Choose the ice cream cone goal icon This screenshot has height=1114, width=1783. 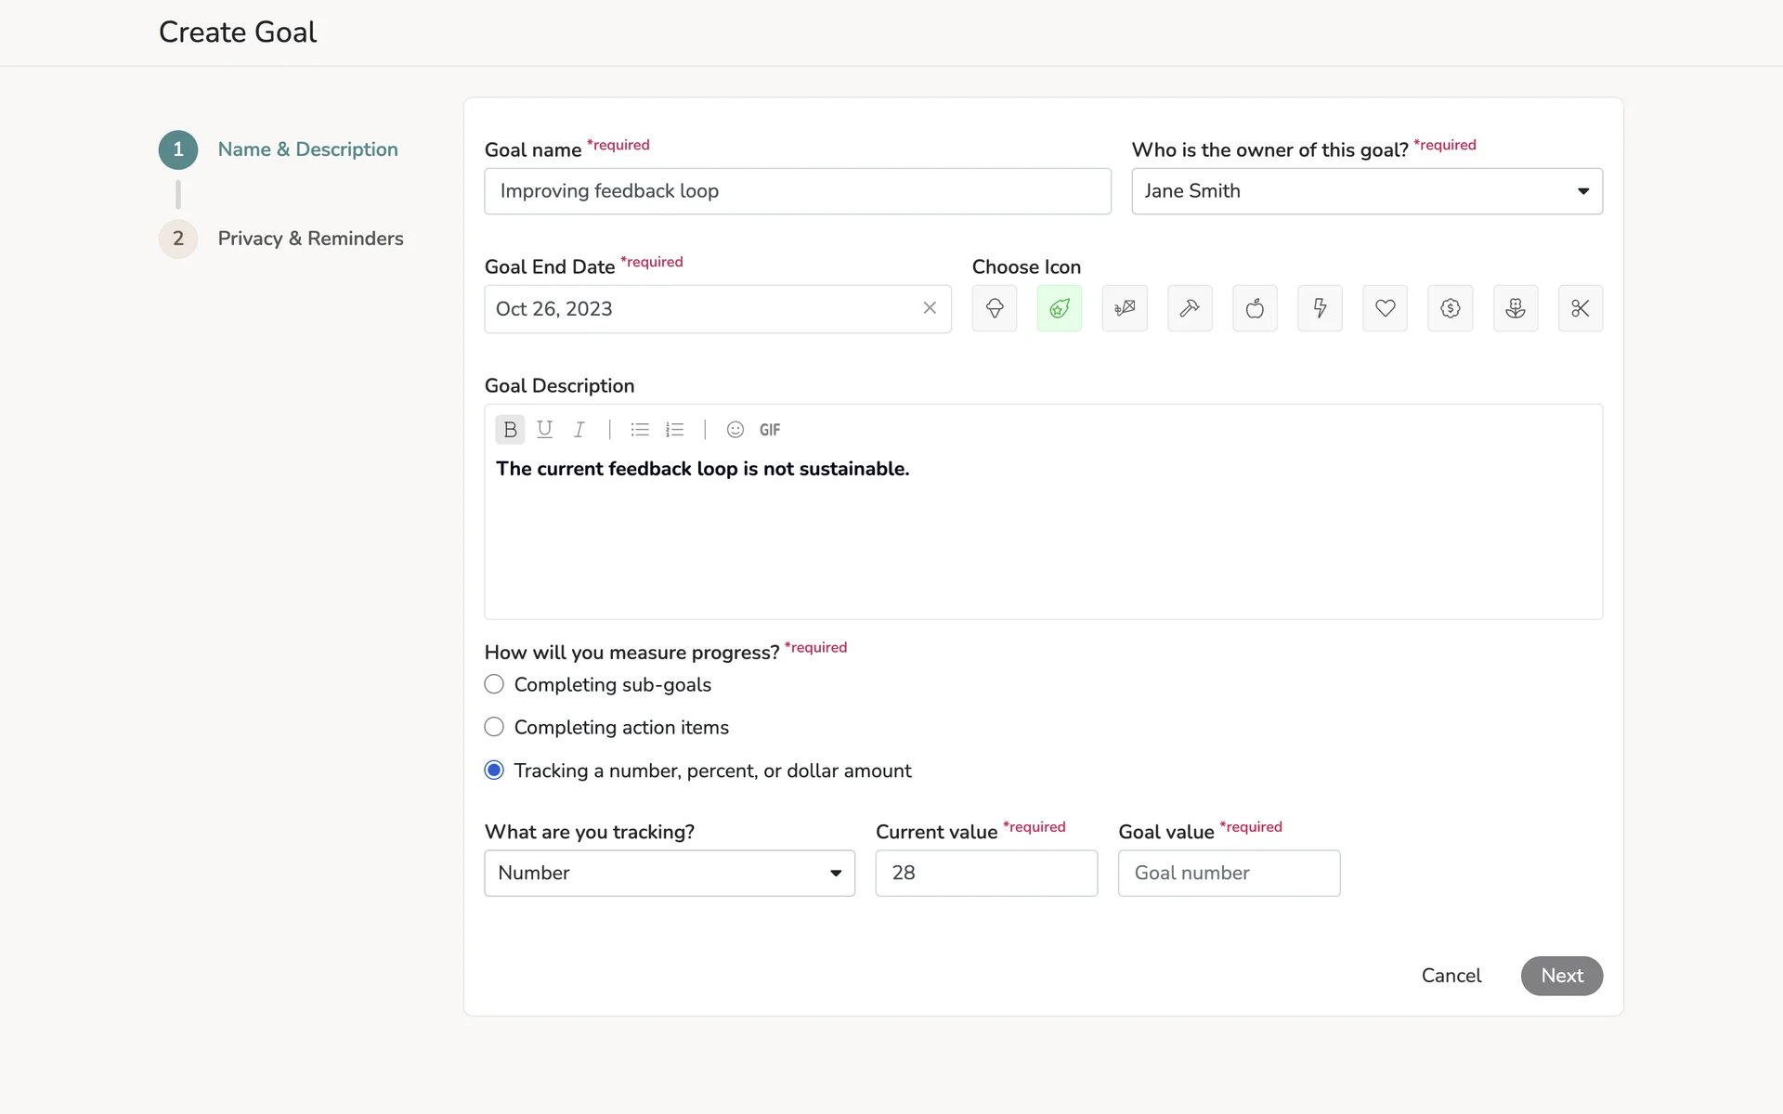pyautogui.click(x=994, y=308)
